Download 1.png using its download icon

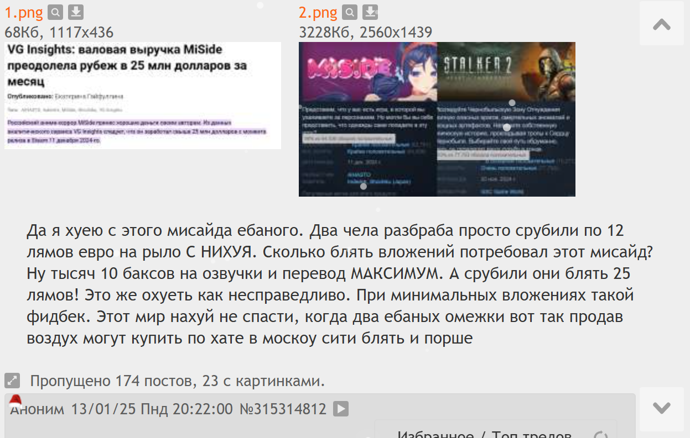pyautogui.click(x=76, y=12)
